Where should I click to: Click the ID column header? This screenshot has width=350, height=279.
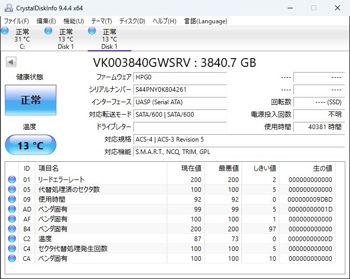(x=27, y=168)
